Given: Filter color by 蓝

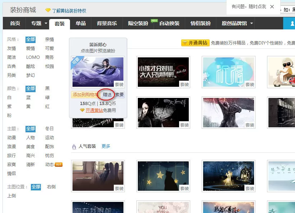Looking at the screenshot, I should 28,98.
